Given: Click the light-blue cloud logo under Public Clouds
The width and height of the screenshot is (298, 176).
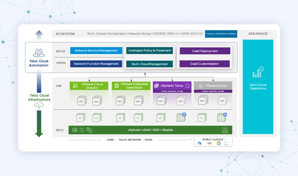Looking at the screenshot, I should 226,143.
